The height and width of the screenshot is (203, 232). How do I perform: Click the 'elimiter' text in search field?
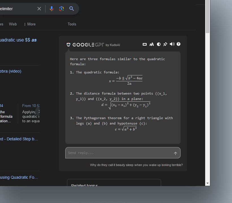pyautogui.click(x=6, y=9)
